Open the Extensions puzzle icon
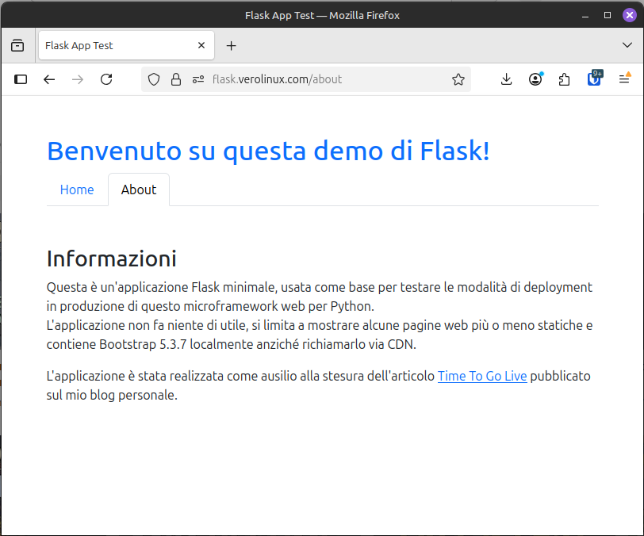644x536 pixels. 565,79
